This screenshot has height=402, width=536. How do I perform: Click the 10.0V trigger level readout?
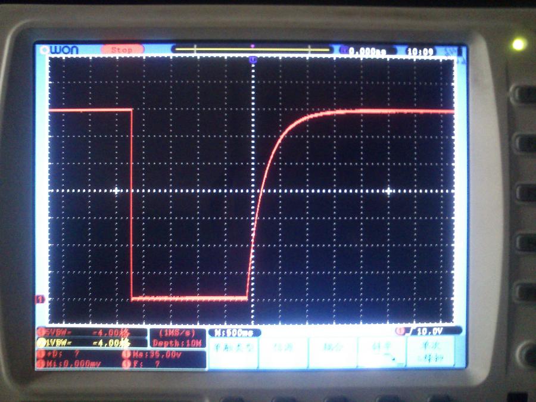(430, 331)
